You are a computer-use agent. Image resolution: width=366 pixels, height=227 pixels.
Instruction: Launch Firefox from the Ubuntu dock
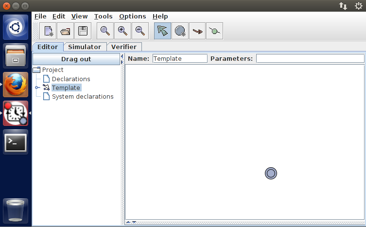point(16,84)
